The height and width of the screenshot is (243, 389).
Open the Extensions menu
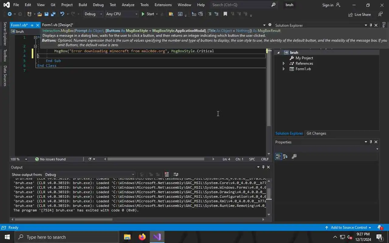pos(163,5)
